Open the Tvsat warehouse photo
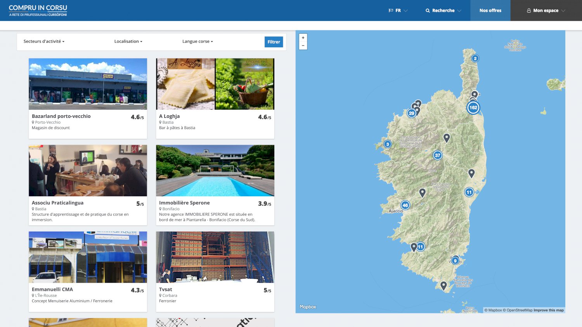Viewport: 582px width, 327px height. (215, 257)
